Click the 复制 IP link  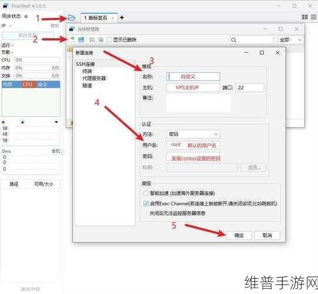pos(55,25)
